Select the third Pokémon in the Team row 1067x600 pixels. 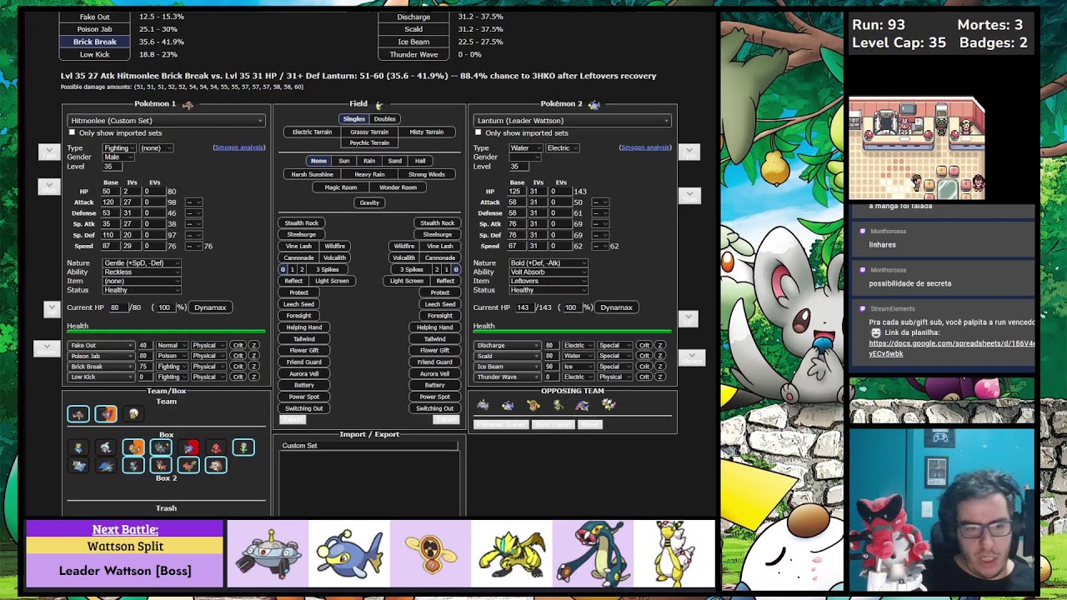133,414
